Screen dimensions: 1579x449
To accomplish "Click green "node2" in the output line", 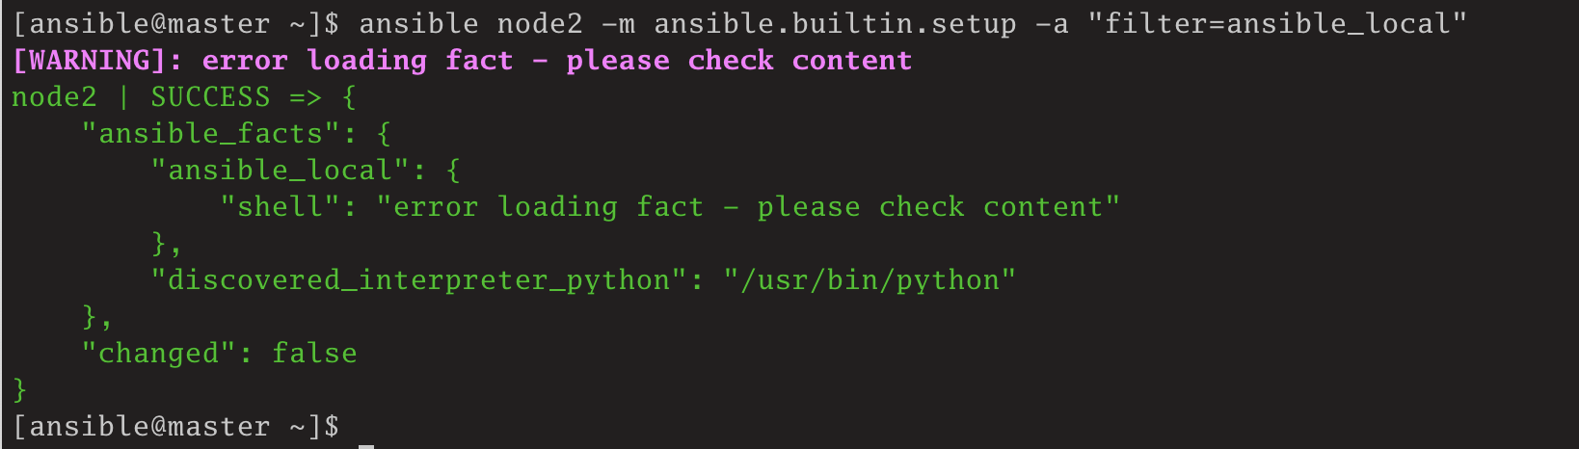I will [x=54, y=97].
